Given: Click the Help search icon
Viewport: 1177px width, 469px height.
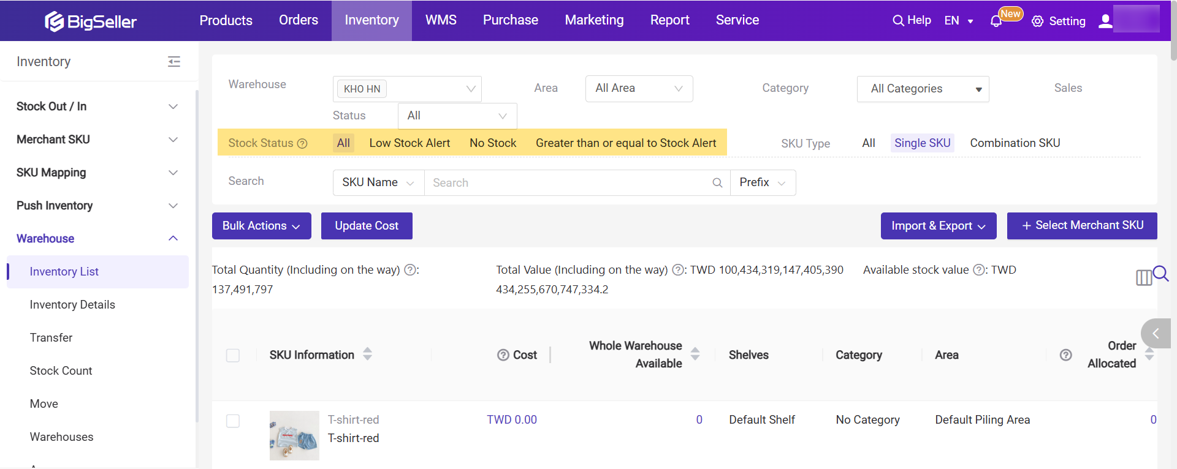Looking at the screenshot, I should (897, 21).
